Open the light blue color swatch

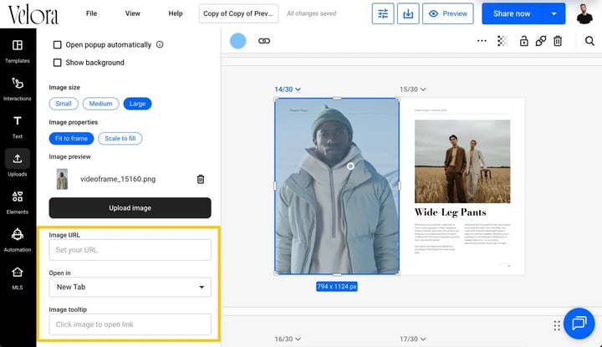237,41
